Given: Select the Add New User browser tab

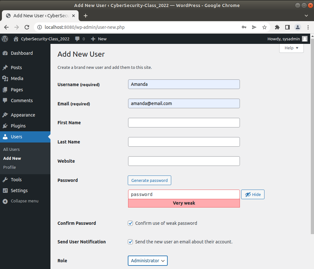Looking at the screenshot, I should click(40, 16).
